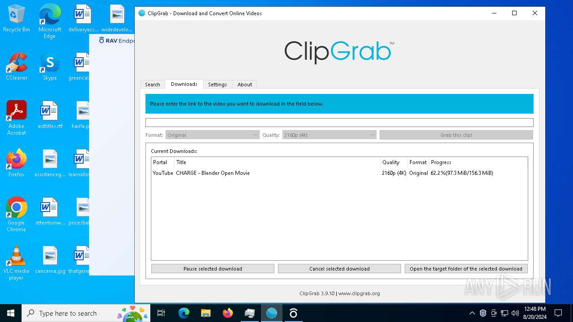Click the Format column header
573x322 pixels.
(x=418, y=162)
